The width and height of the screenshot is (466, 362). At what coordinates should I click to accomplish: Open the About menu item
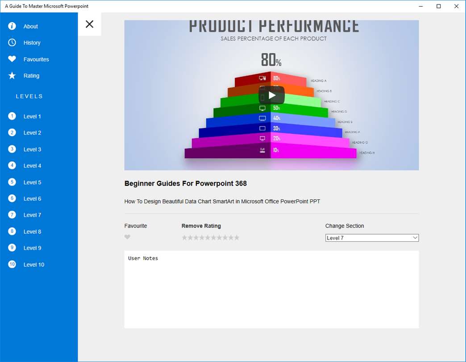31,26
